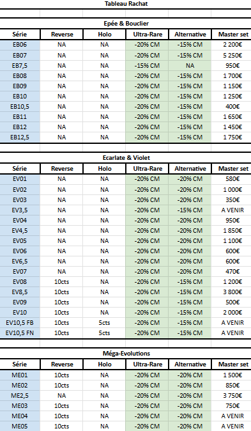
Task: Click the 5cts Holo cell for EV10,5 FB
Action: tap(104, 323)
